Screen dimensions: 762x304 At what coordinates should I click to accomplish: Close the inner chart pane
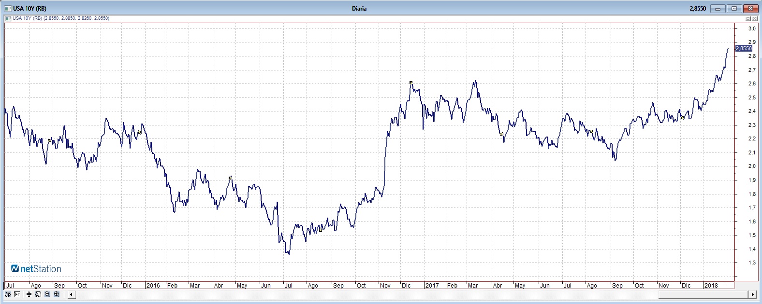click(x=755, y=19)
